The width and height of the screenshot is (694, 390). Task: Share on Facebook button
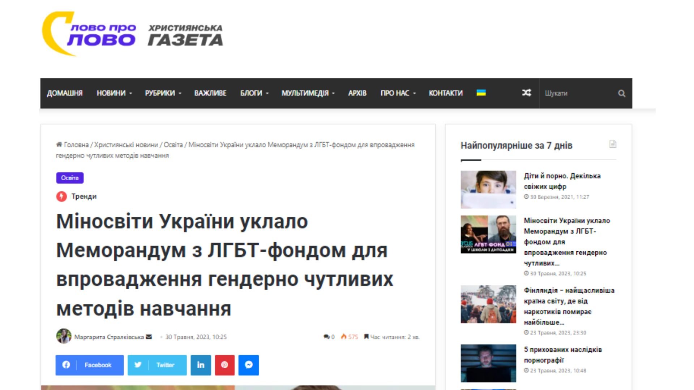point(90,365)
